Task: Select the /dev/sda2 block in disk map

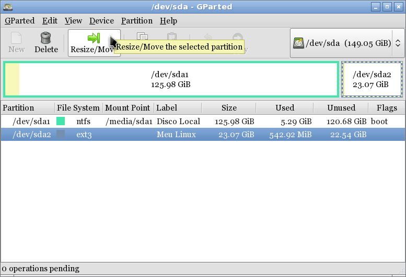Action: pos(372,80)
